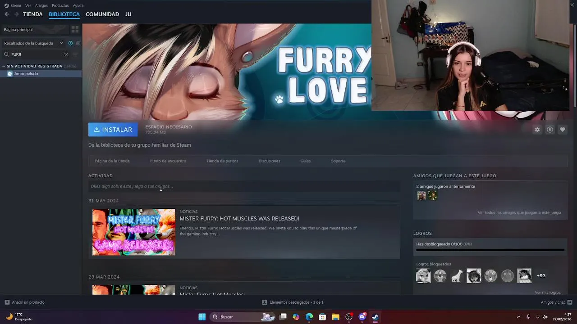
Task: Open Microsoft Store from taskbar
Action: pyautogui.click(x=322, y=317)
